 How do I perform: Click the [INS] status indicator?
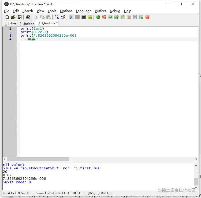coord(92,193)
